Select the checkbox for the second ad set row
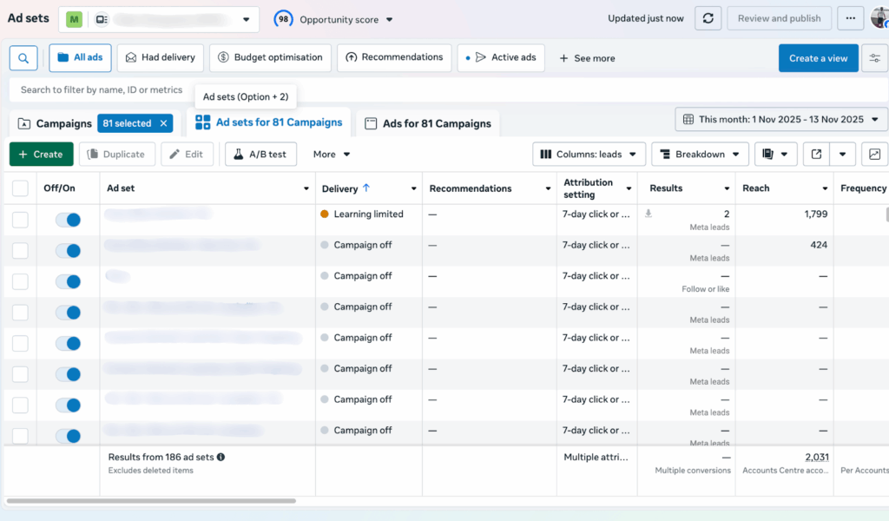Screen dimensions: 889x521 (20, 251)
